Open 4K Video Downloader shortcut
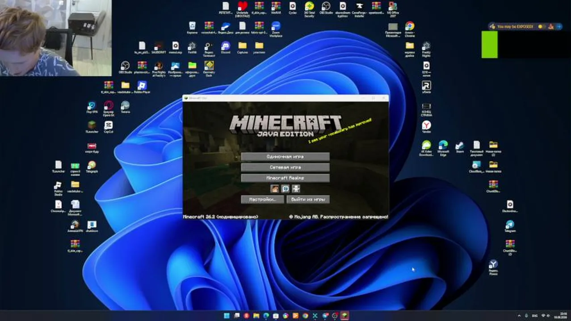 pyautogui.click(x=426, y=148)
